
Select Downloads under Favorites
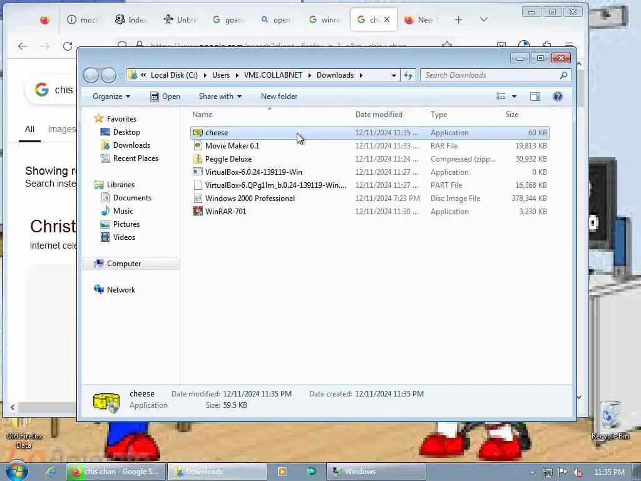pos(131,145)
